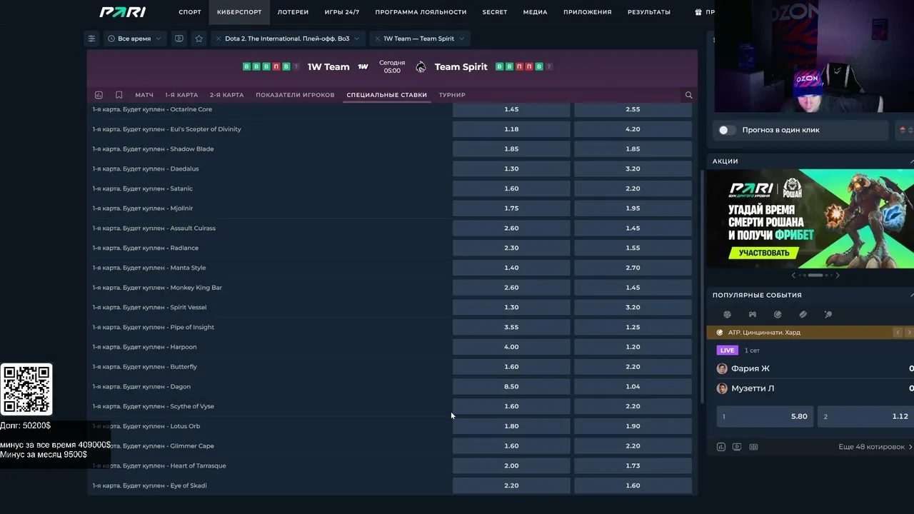The width and height of the screenshot is (914, 514).
Task: Select 1.73 odds for Heart of Tarrasque
Action: coord(633,465)
